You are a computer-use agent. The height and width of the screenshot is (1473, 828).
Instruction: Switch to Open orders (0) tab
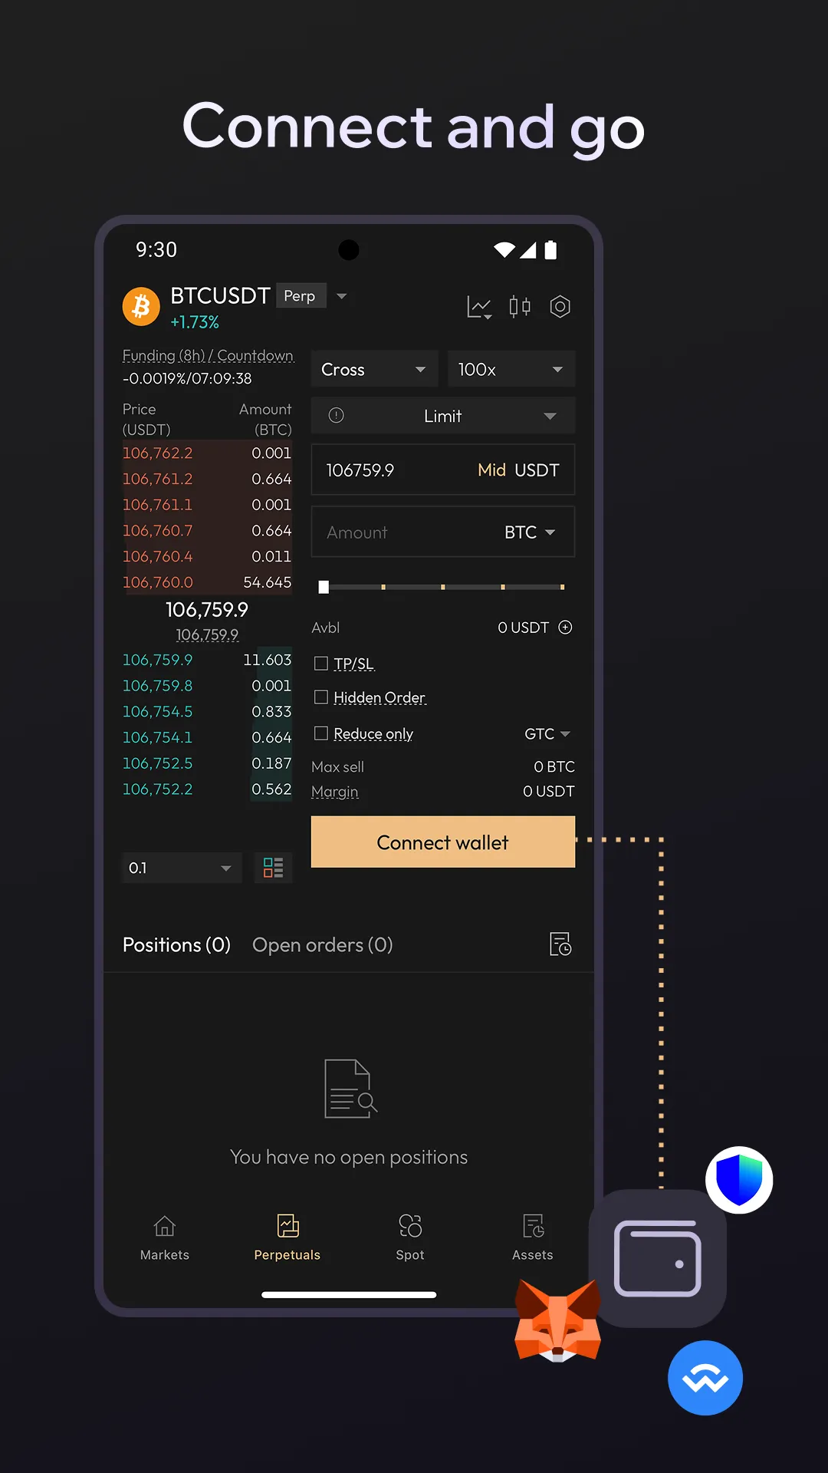323,944
